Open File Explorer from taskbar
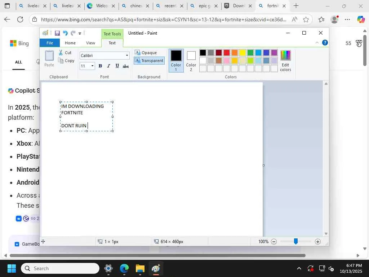 (x=140, y=268)
